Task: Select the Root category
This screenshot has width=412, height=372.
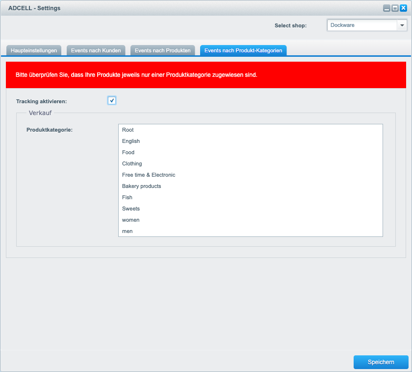Action: (x=251, y=130)
